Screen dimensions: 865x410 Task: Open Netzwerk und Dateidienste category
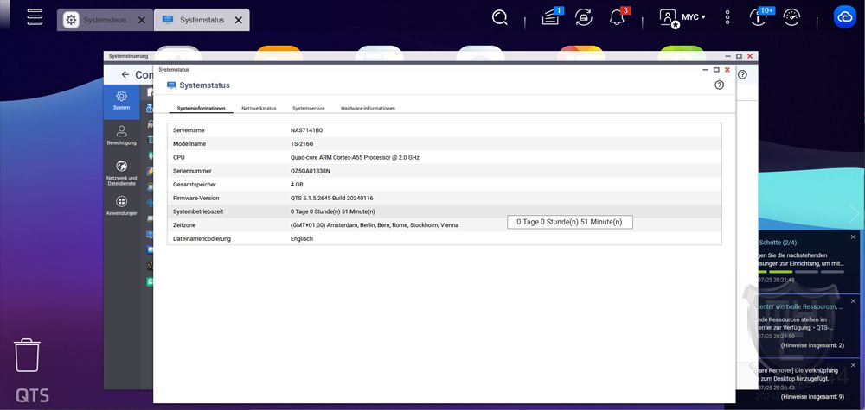click(122, 173)
